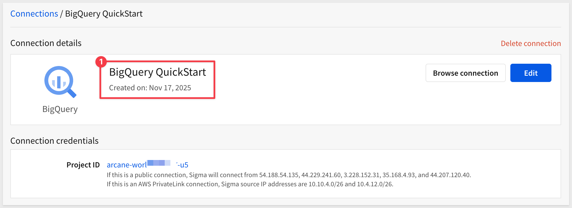
Task: Click the BigQuery label under the logo
Action: click(x=60, y=109)
